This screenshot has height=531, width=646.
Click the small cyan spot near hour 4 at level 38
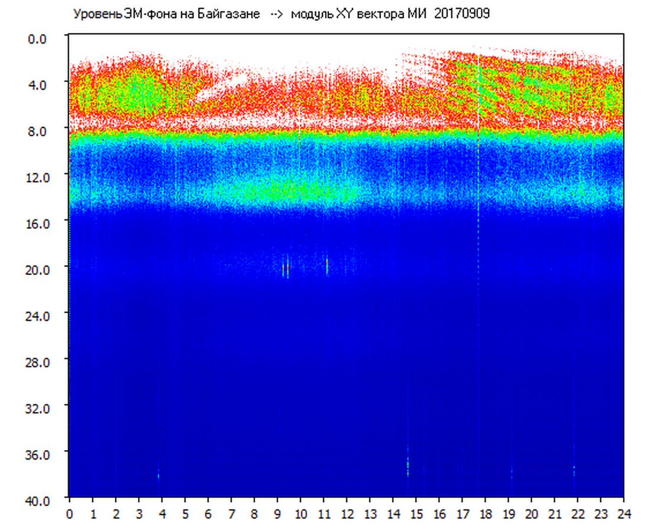[159, 474]
